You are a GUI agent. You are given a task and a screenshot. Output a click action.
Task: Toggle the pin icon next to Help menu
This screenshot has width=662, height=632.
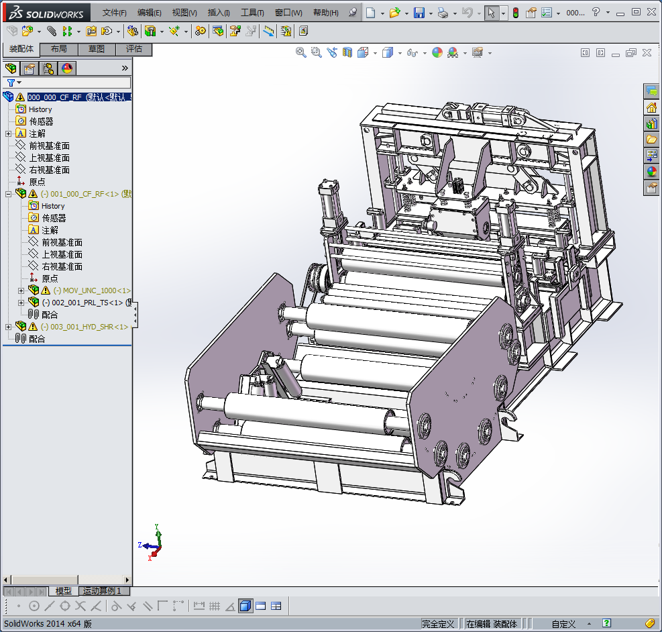[x=353, y=13]
